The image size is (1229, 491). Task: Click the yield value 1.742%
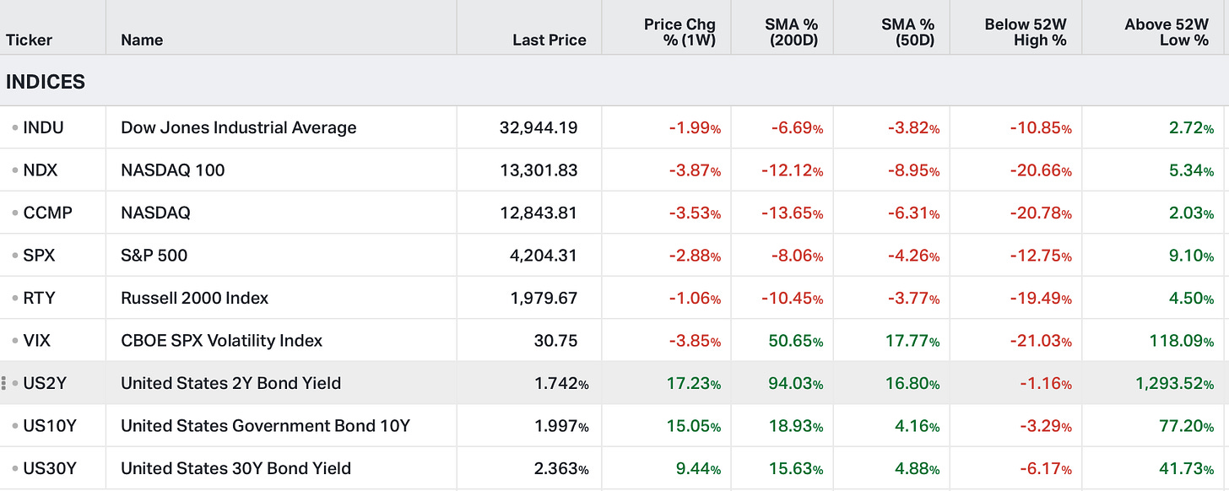tap(561, 383)
